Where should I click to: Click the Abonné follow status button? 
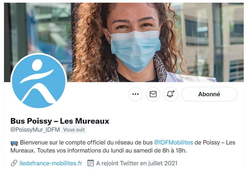pyautogui.click(x=209, y=94)
